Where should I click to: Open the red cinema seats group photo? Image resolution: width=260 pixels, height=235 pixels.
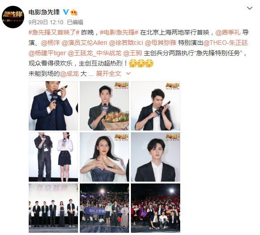pos(156,208)
